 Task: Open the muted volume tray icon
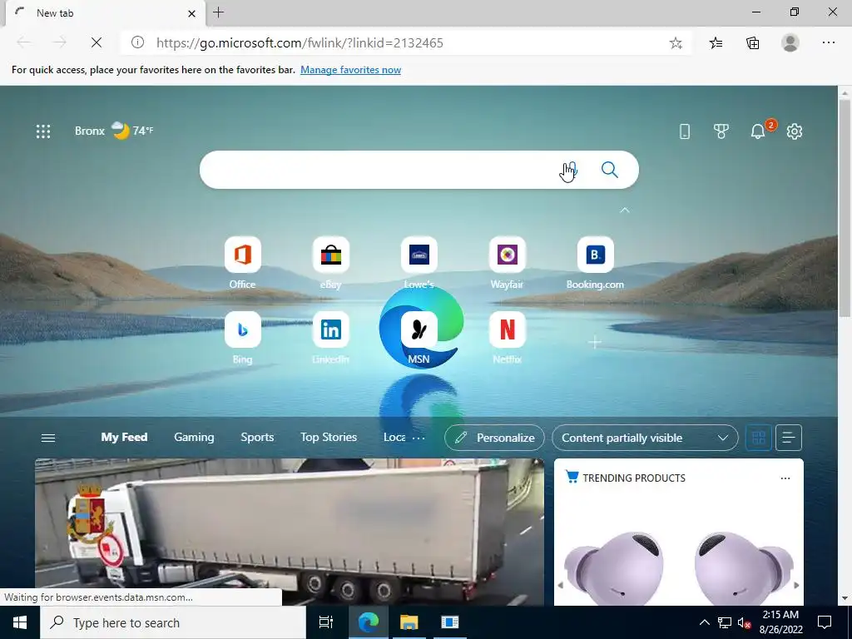[x=744, y=622]
